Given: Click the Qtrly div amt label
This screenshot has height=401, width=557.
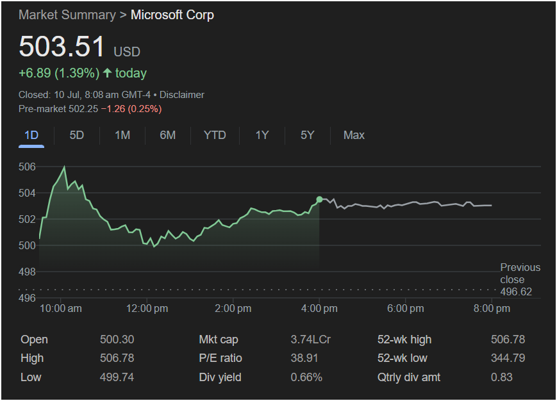Looking at the screenshot, I should tap(408, 377).
